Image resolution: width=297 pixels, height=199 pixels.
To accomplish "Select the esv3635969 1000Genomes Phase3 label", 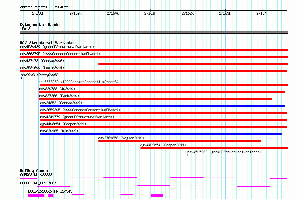I will (78, 82).
